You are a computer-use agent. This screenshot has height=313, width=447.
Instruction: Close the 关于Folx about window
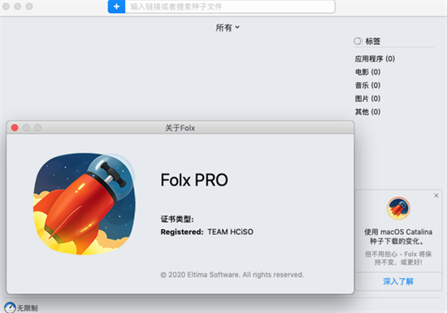[x=15, y=128]
